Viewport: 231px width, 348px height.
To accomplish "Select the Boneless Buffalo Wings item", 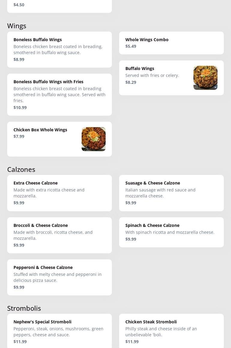I will point(59,50).
